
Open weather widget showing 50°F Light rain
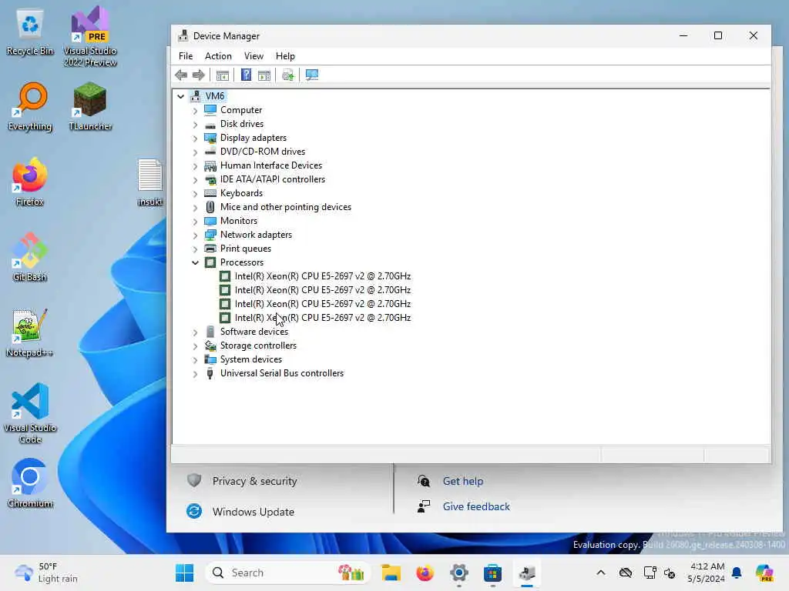click(x=46, y=573)
